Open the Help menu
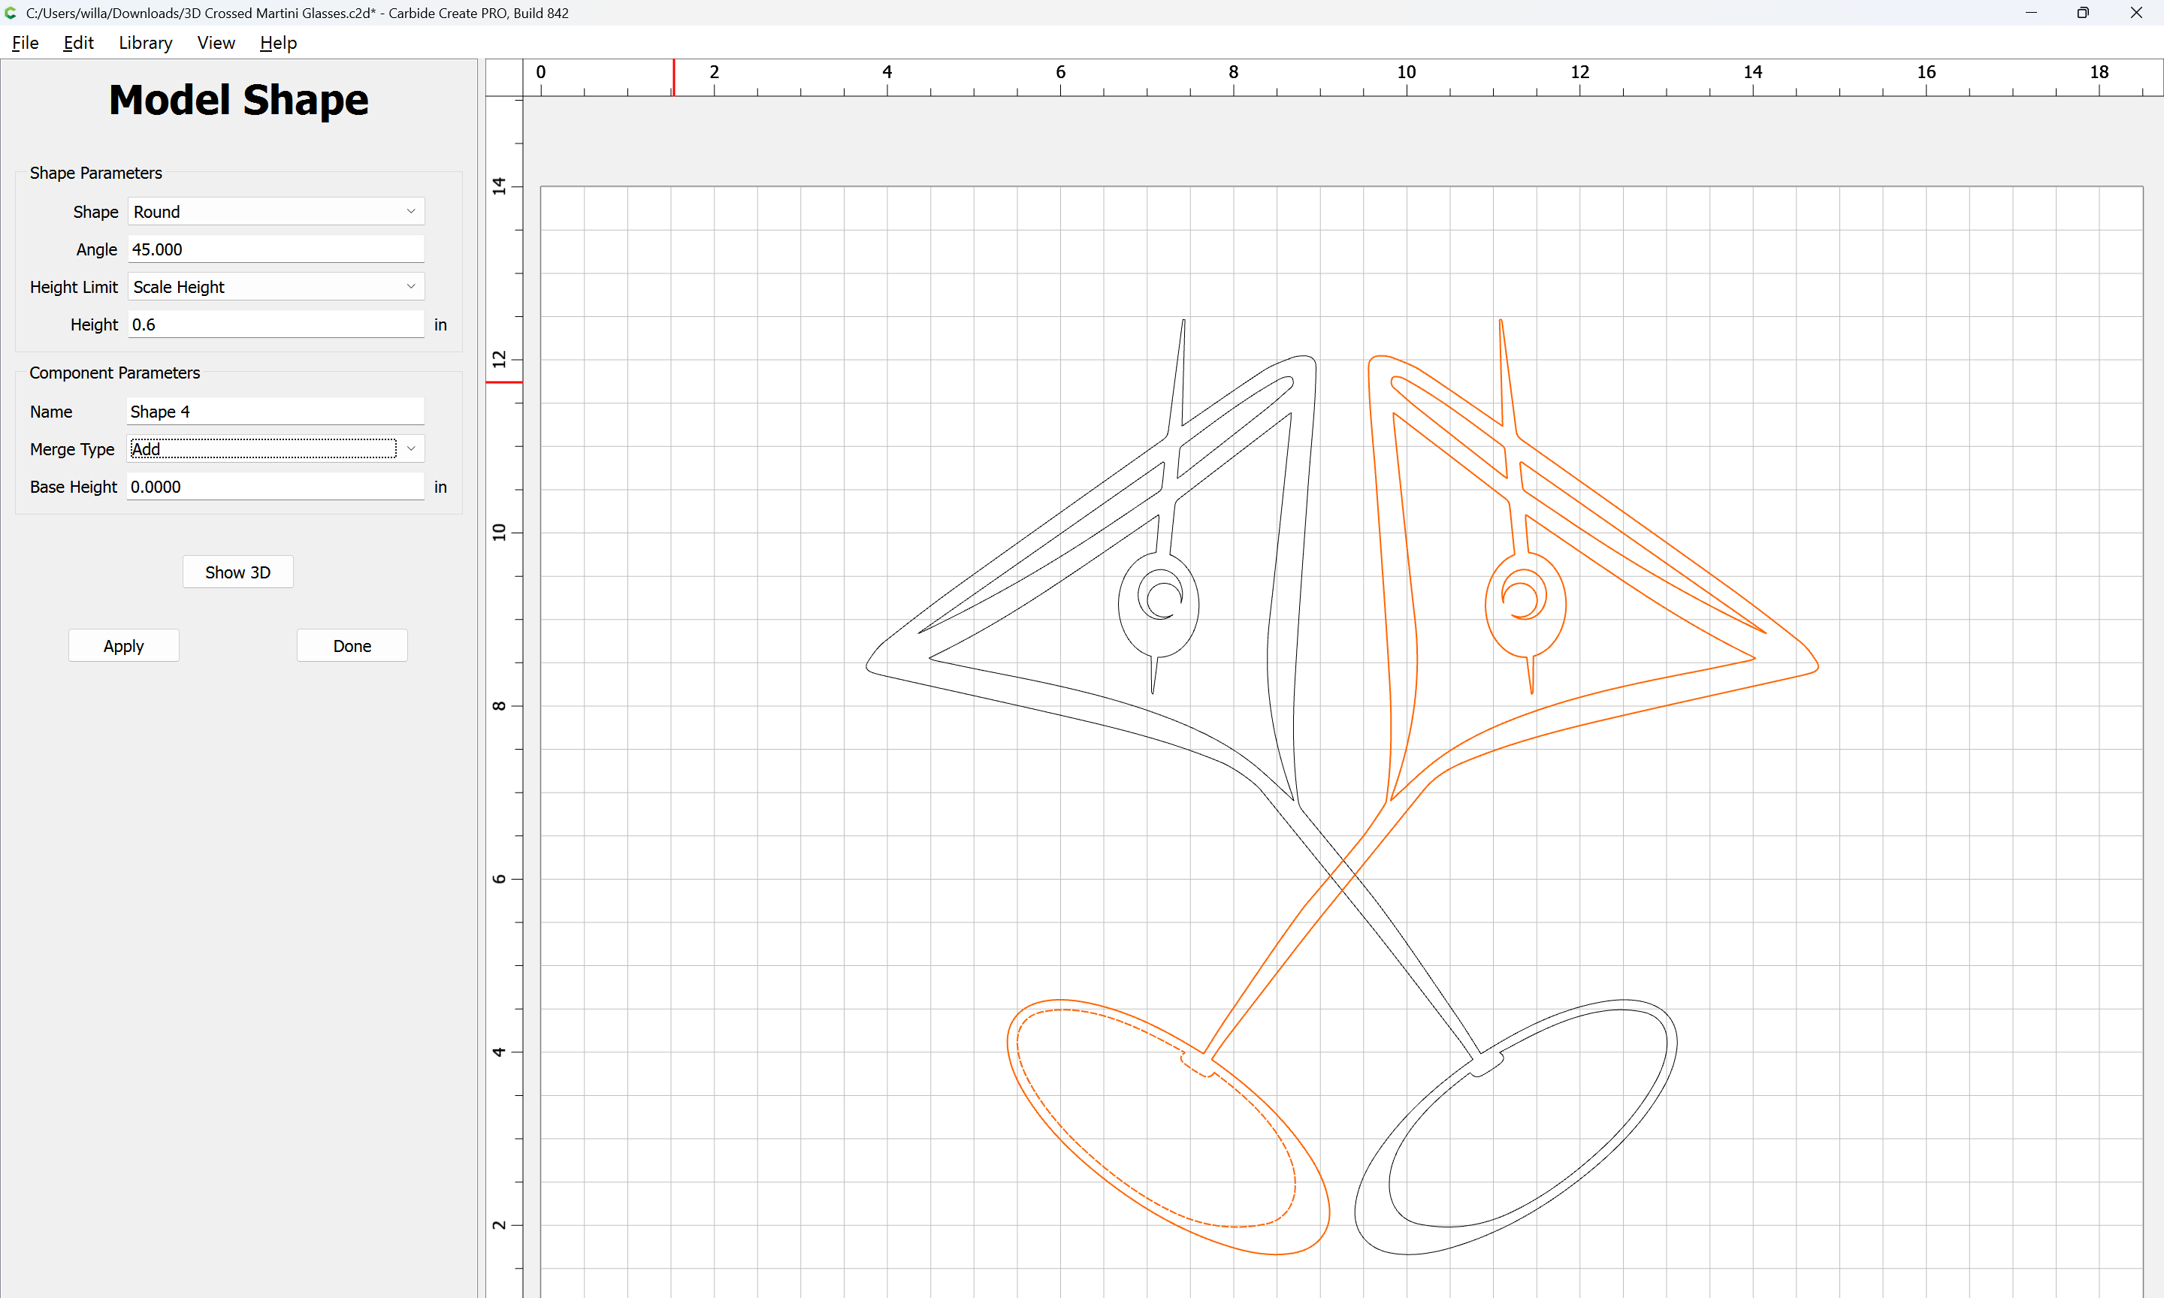The image size is (2164, 1298). pos(277,43)
